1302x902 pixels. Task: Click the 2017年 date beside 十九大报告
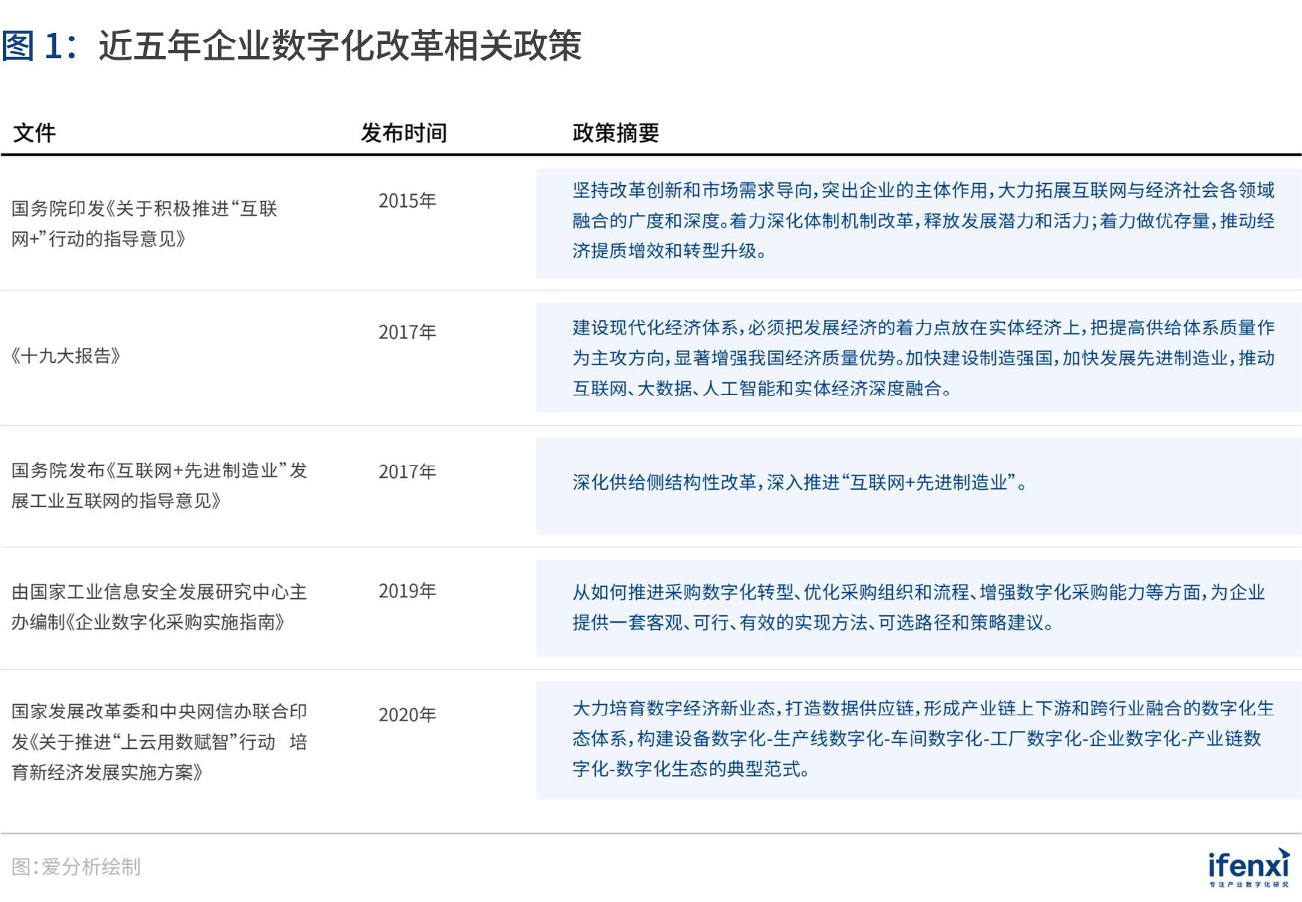tap(407, 332)
